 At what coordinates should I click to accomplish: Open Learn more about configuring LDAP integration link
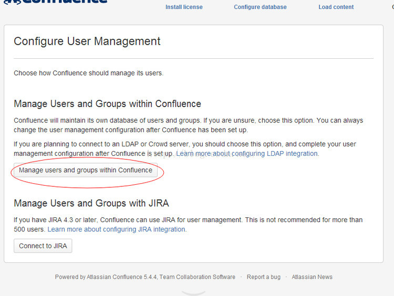(247, 153)
